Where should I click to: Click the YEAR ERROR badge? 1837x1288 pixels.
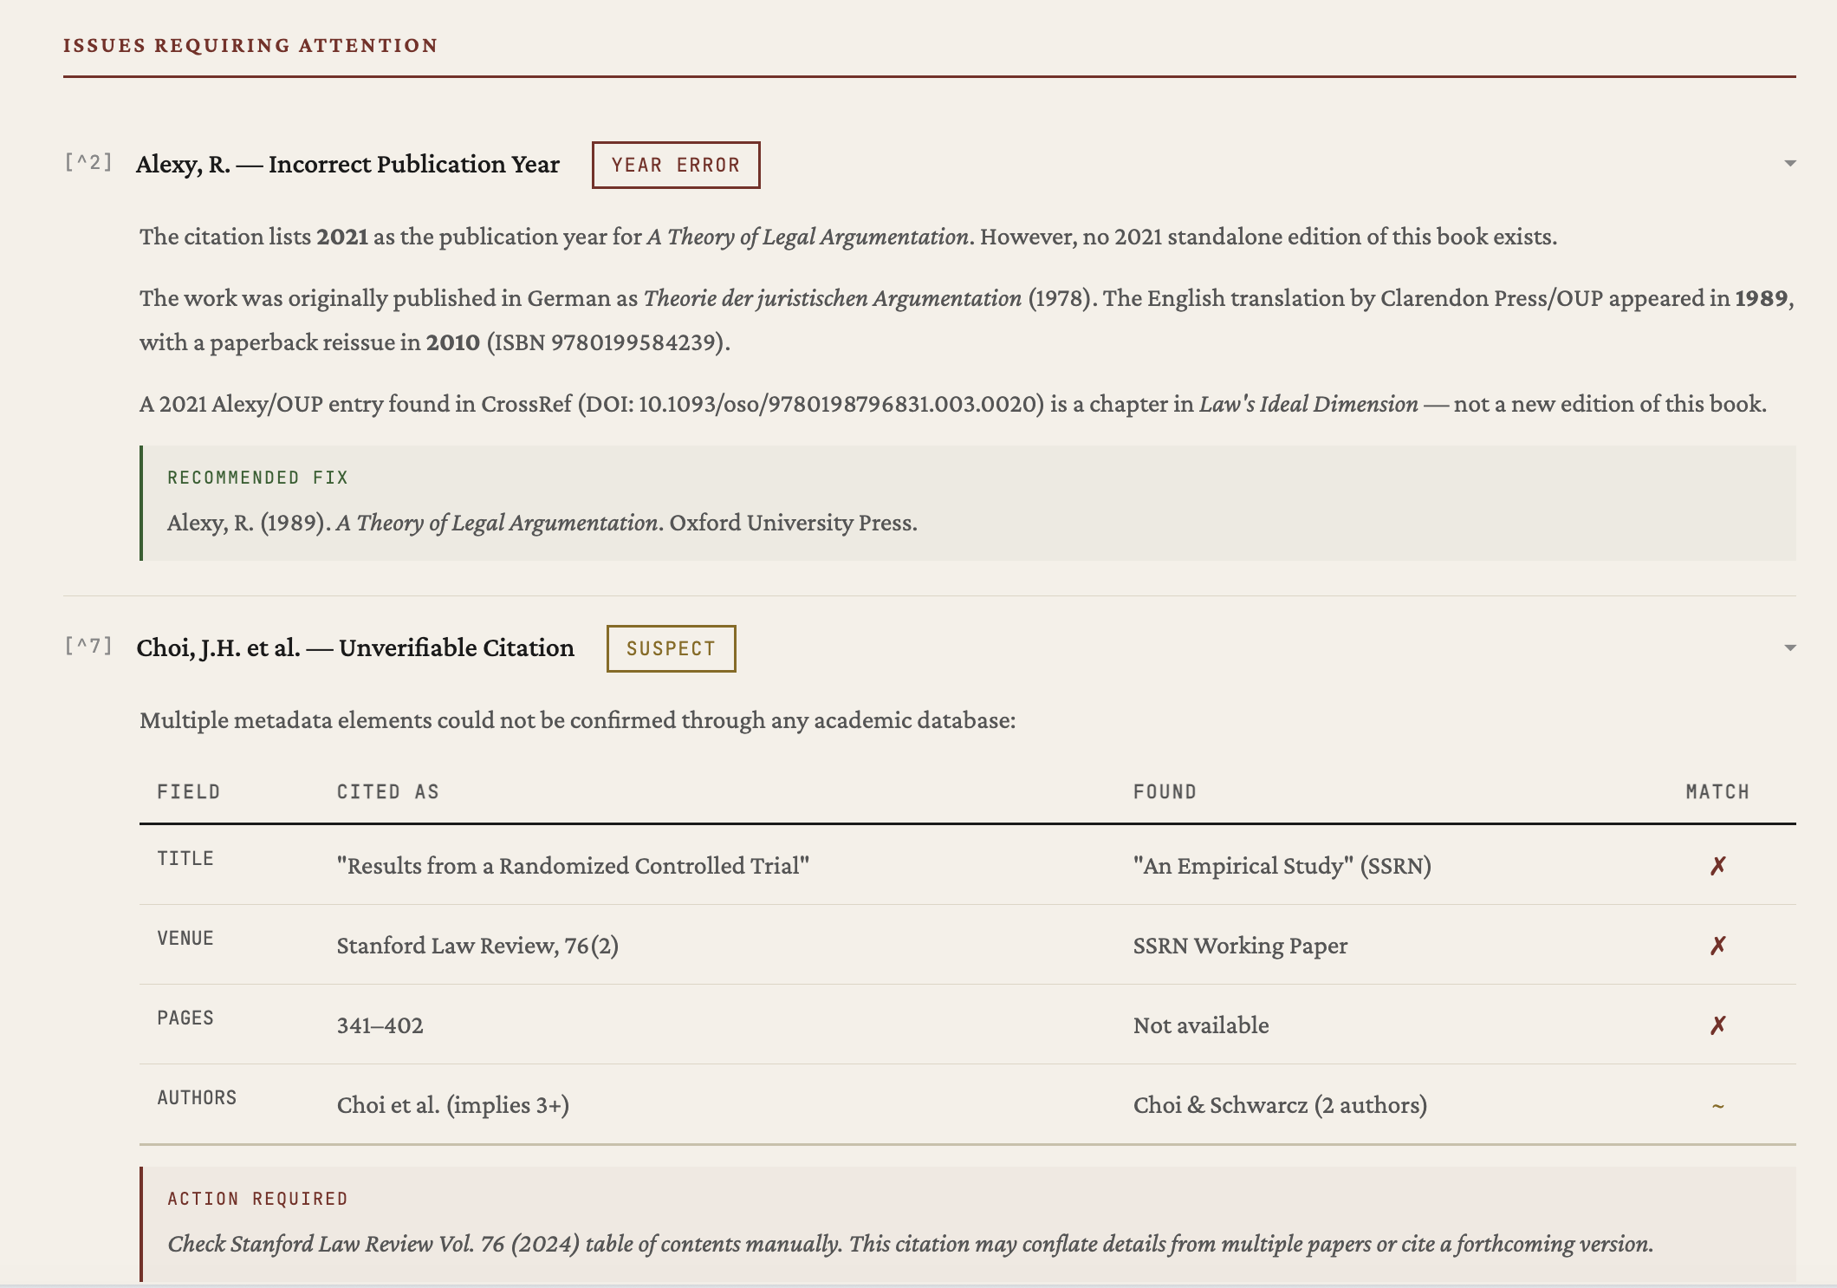[x=675, y=165]
